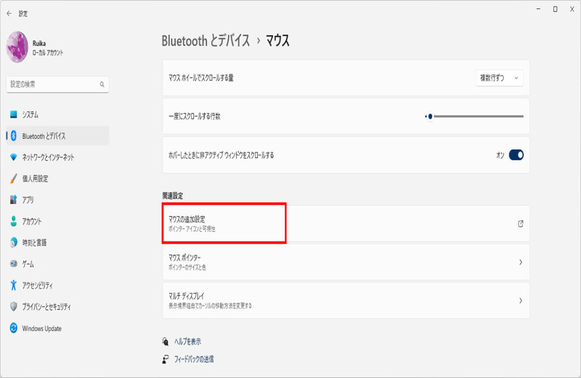Open the ヘルプを表示 link

point(187,342)
